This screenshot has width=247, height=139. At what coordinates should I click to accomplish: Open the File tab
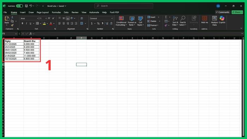pyautogui.click(x=5, y=12)
